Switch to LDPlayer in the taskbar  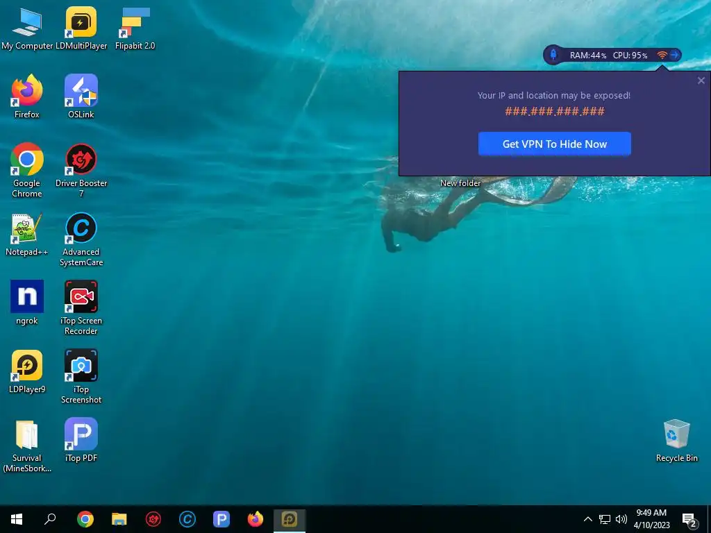[x=290, y=519]
